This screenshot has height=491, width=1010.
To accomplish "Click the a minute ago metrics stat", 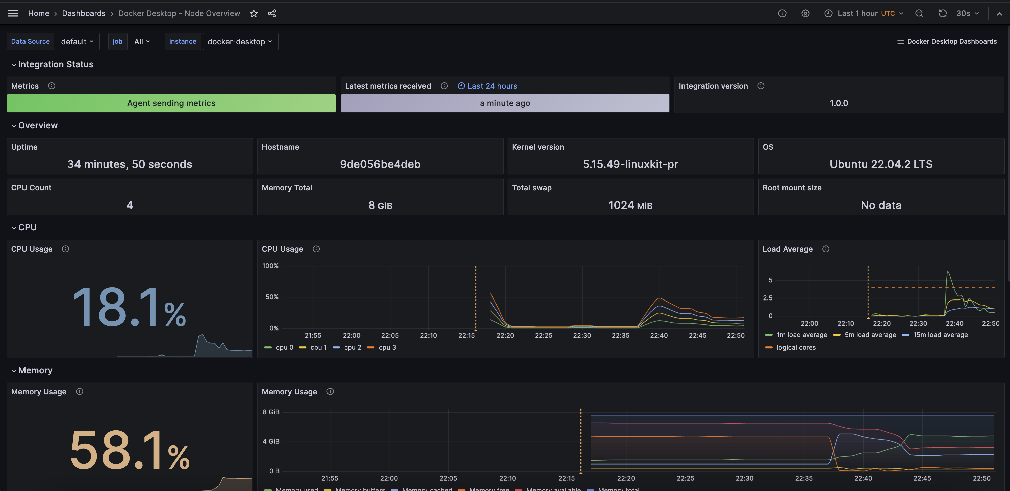I will click(x=505, y=103).
